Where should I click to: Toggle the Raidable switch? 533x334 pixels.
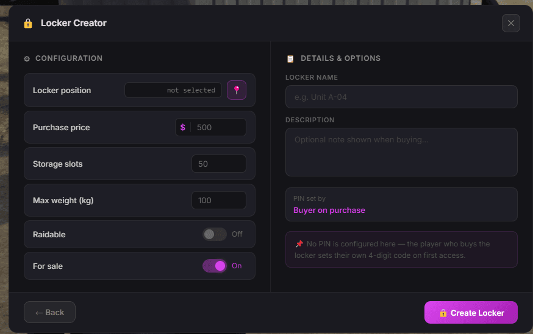215,234
